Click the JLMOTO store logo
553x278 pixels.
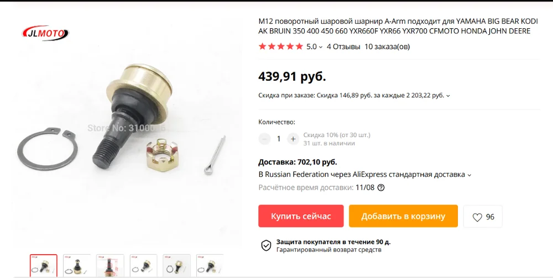point(45,34)
